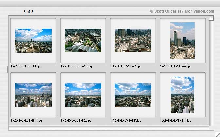Select portrait thumbnail 1A2-E-L-LVS-B4
The image size is (220, 137).
[183, 95]
